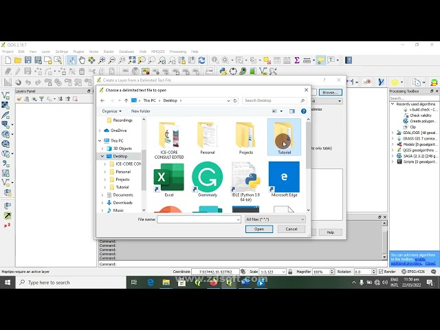Click the Open button in file dialog
This screenshot has width=440, height=330.
point(259,229)
